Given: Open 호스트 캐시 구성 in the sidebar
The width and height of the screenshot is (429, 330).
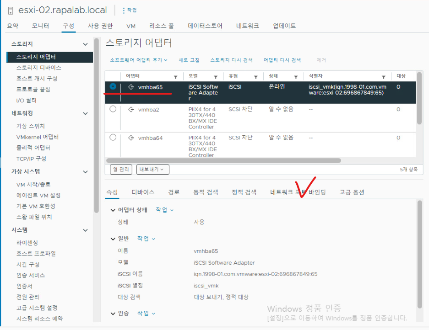Looking at the screenshot, I should [37, 79].
